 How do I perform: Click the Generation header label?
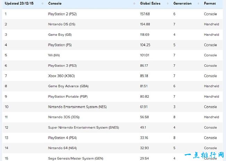(x=183, y=3)
